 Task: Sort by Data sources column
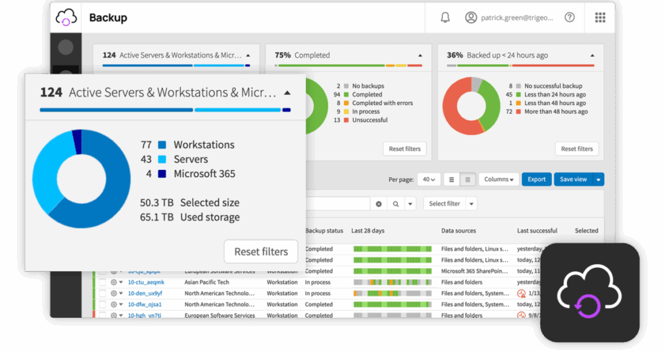(x=458, y=231)
